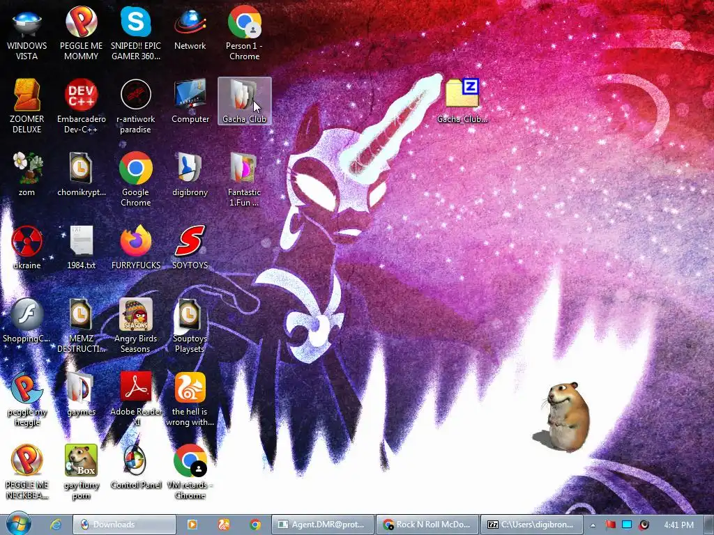Expand the hidden system tray icons arrow
Viewport: 714px width, 535px height.
593,525
